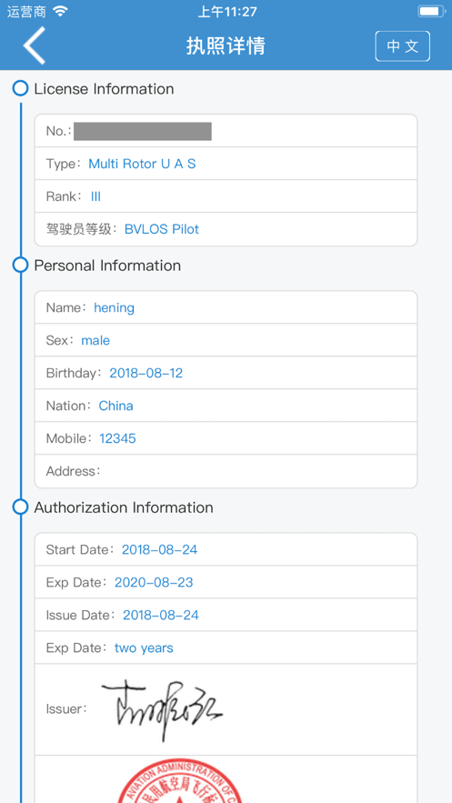This screenshot has height=803, width=452.
Task: Click the Personal Information circle marker
Action: click(x=20, y=265)
